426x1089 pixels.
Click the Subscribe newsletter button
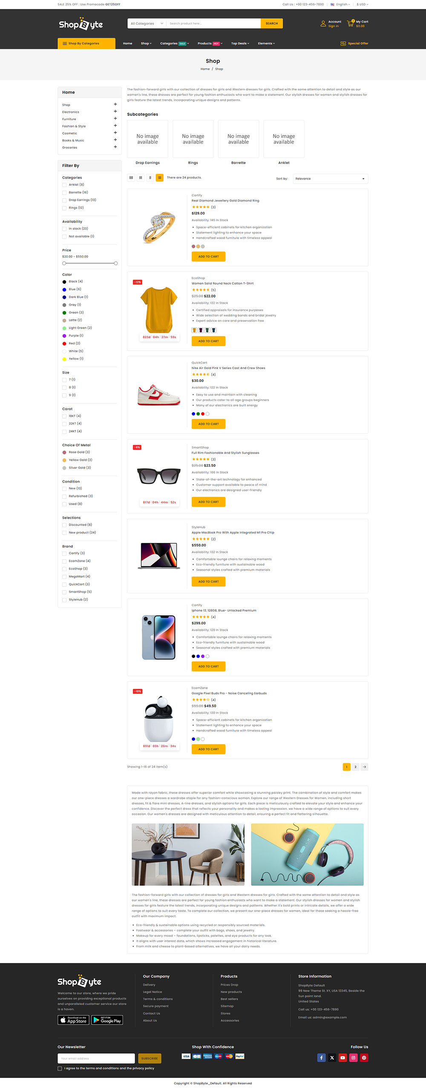click(x=149, y=1058)
